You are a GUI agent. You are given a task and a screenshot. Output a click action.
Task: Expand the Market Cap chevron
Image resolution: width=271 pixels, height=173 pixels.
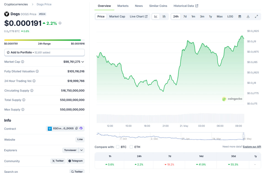pyautogui.click(x=83, y=62)
